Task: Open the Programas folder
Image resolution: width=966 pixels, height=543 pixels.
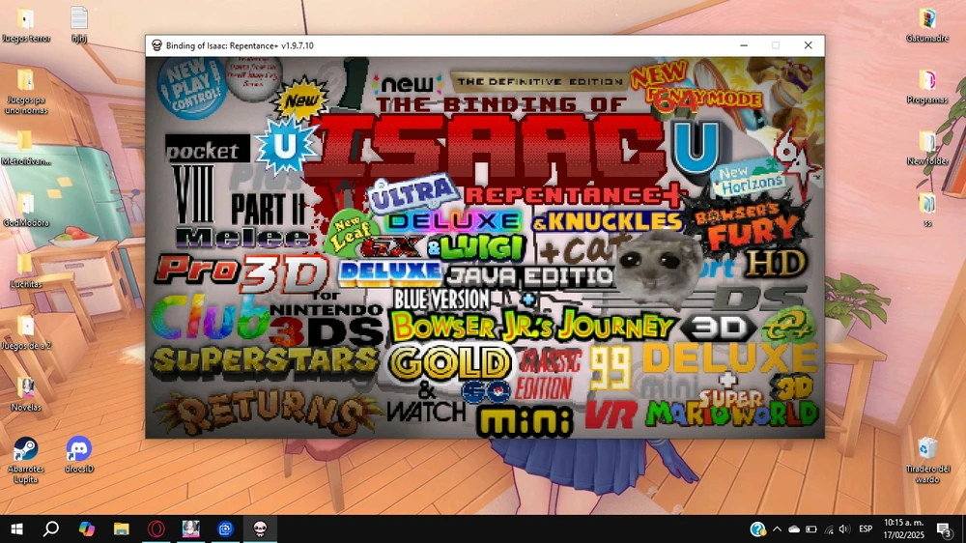Action: (x=926, y=80)
